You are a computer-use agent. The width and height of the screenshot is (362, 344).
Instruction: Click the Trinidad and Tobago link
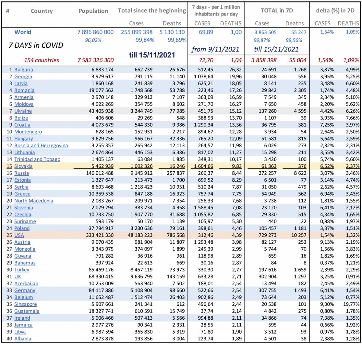[37, 159]
